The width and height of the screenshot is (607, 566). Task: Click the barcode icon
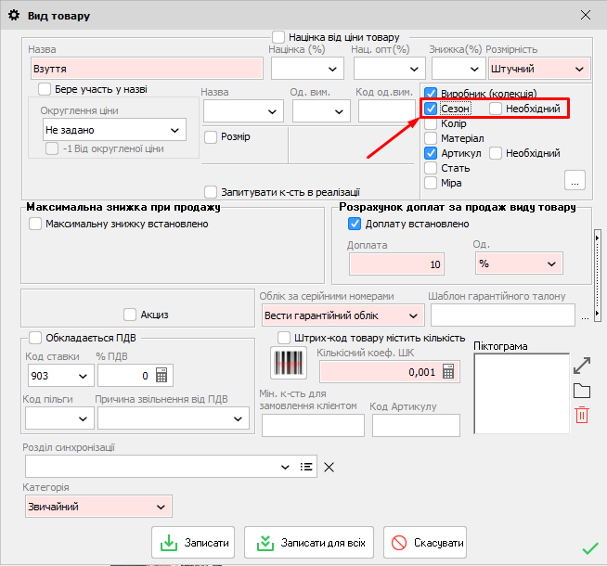point(288,363)
